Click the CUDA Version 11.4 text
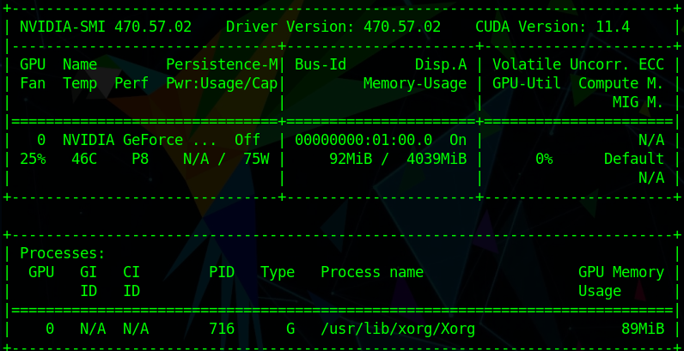This screenshot has width=684, height=351. point(553,27)
